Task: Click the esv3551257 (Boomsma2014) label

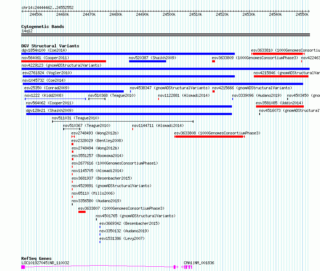Action: pos(97,156)
